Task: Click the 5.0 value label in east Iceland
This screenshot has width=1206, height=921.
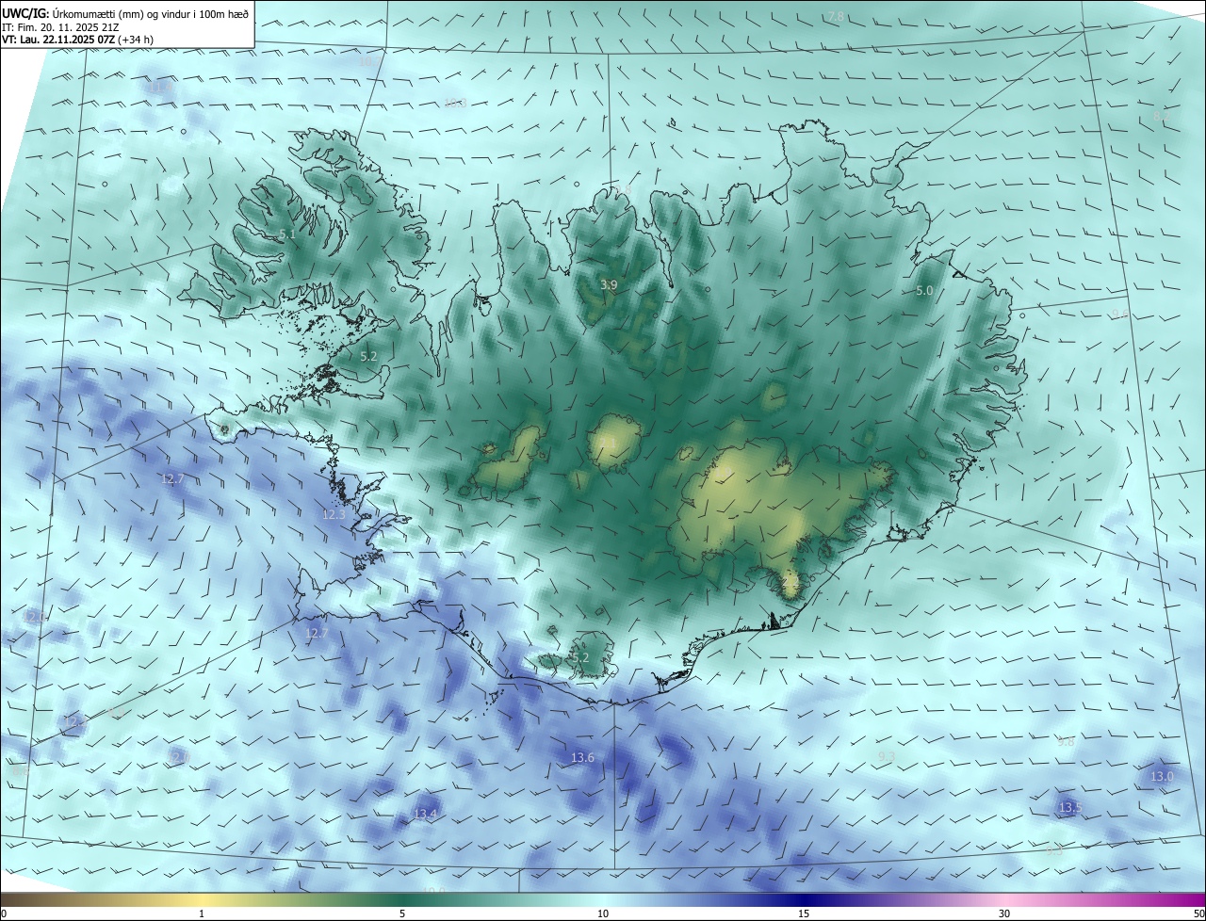Action: pyautogui.click(x=924, y=291)
